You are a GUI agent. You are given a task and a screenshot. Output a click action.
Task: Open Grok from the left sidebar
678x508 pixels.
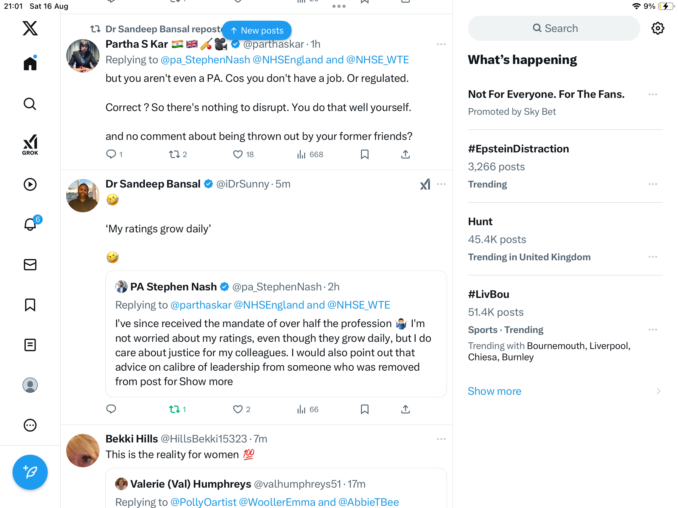click(30, 145)
